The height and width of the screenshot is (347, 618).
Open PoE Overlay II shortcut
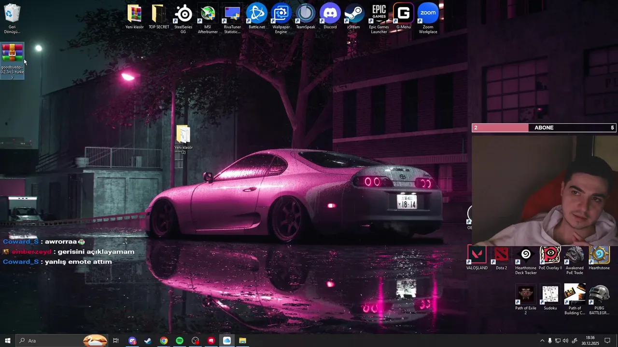(550, 258)
